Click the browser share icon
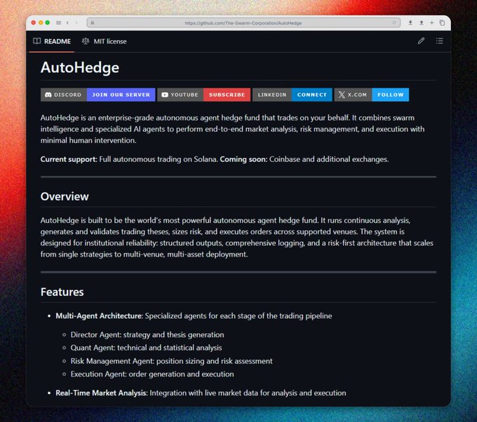 (x=422, y=22)
